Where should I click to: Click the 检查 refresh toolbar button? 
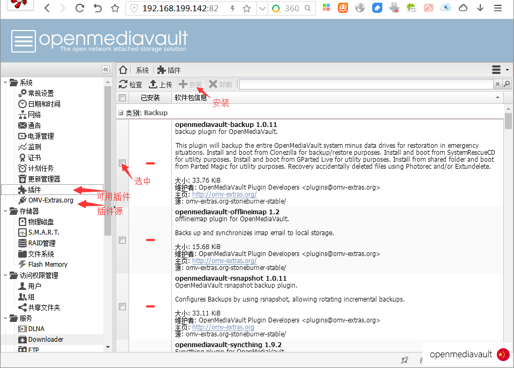coord(131,85)
